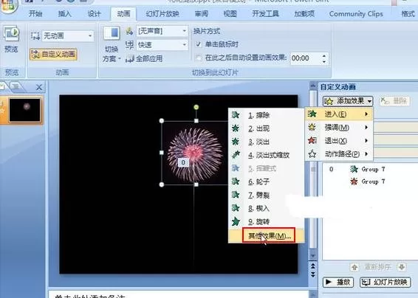Switch to the 加载项 ribbon tab
418x298 pixels.
point(304,13)
